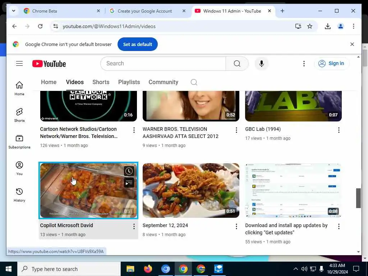Click the YouTube search input field

163,63
